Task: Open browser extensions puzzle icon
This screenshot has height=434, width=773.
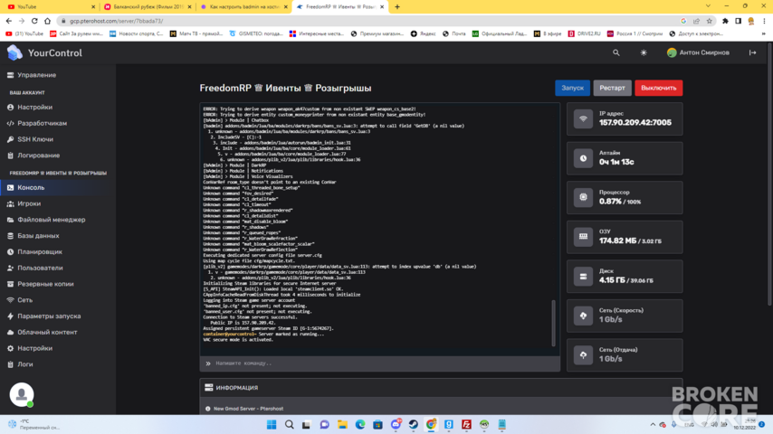Action: 725,21
